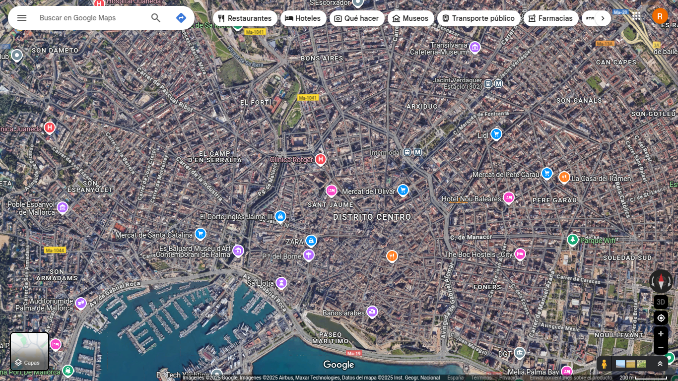Toggle the 3D view button
The image size is (678, 381).
pyautogui.click(x=661, y=302)
